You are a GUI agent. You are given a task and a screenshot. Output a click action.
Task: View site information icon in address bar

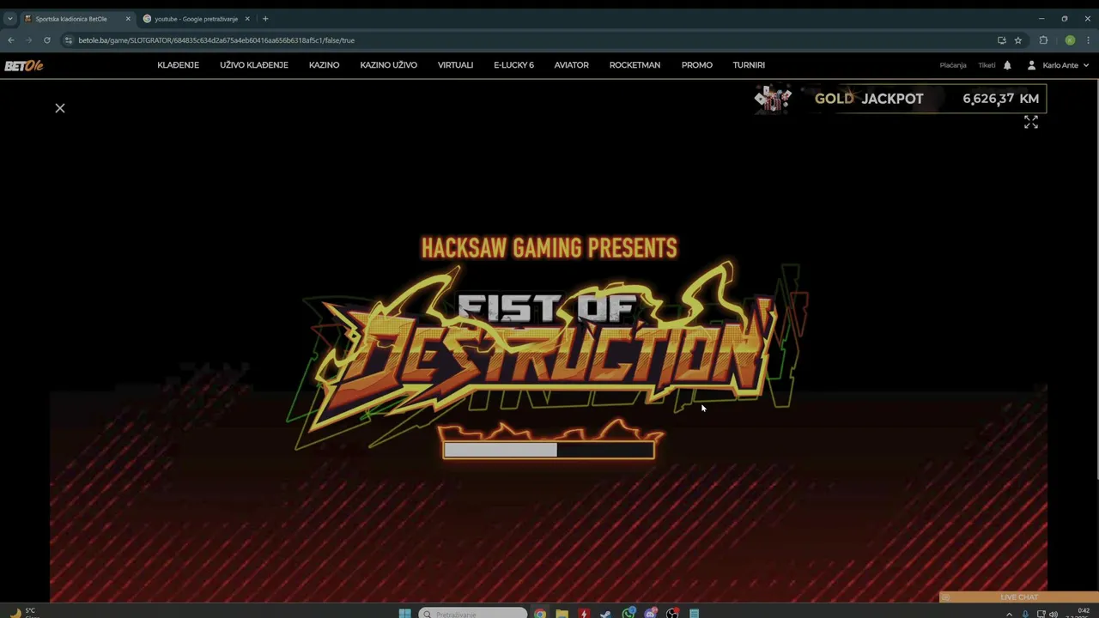pos(69,40)
